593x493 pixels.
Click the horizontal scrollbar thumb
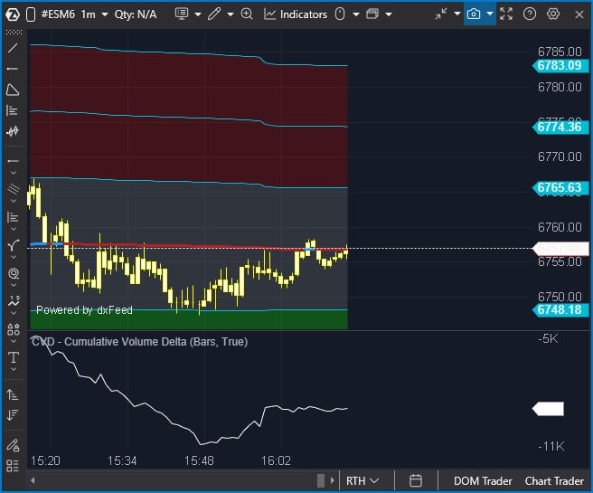tap(321, 480)
